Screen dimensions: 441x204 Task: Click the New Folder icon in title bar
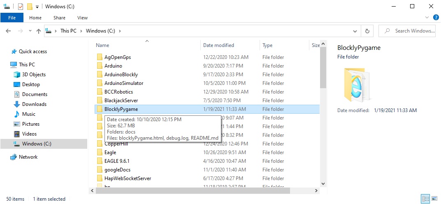pos(29,7)
